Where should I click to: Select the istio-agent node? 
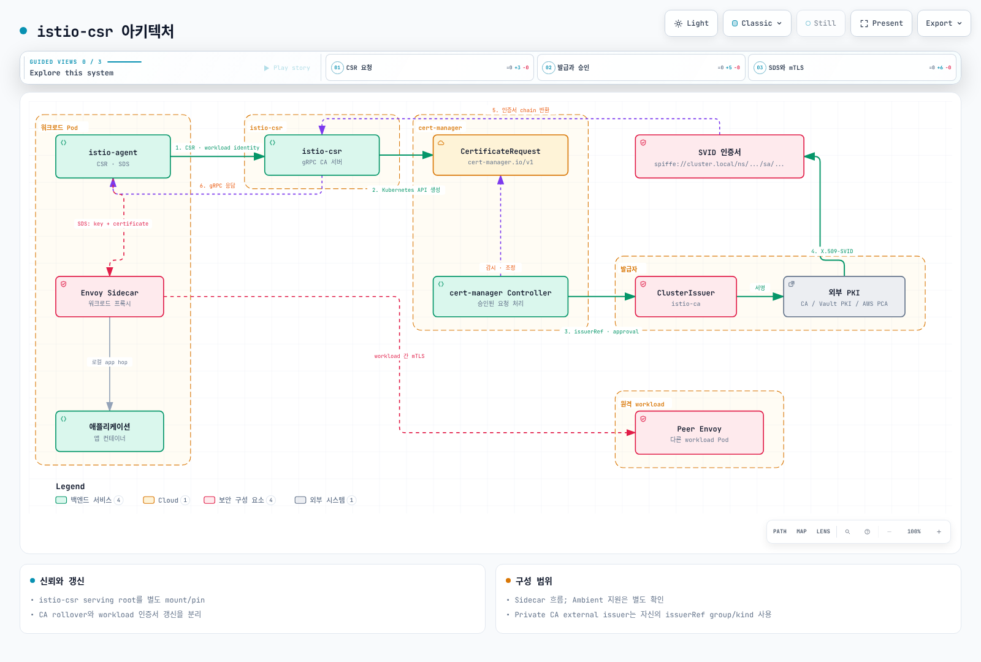(113, 156)
